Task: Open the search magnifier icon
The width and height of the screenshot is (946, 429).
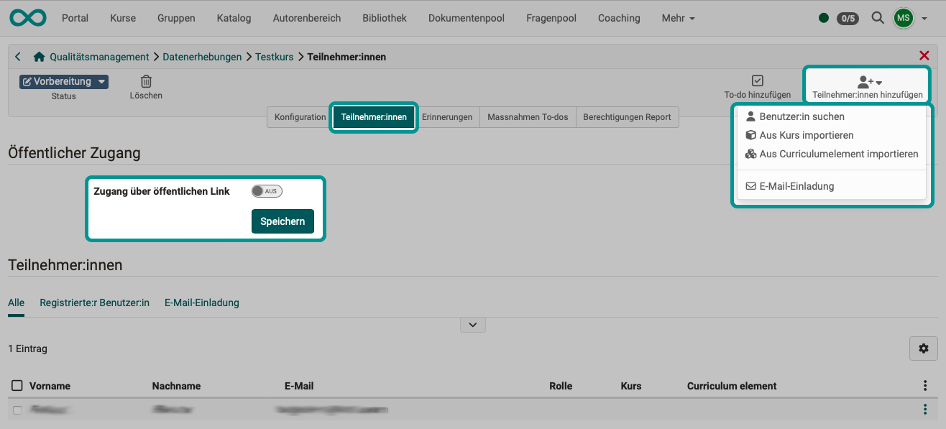Action: 877,17
